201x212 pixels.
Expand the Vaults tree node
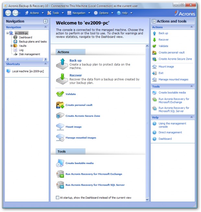click(x=11, y=46)
